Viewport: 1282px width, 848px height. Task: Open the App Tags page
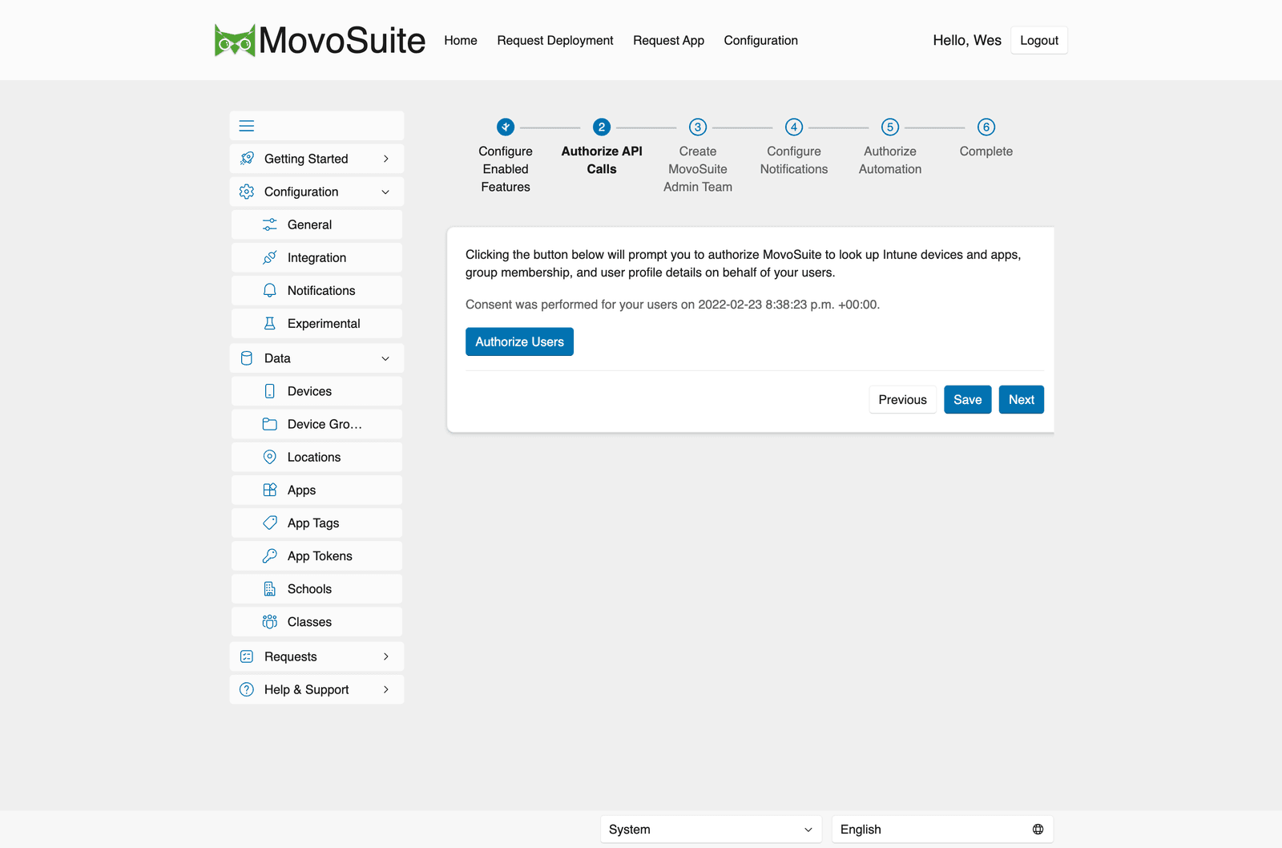pos(317,523)
